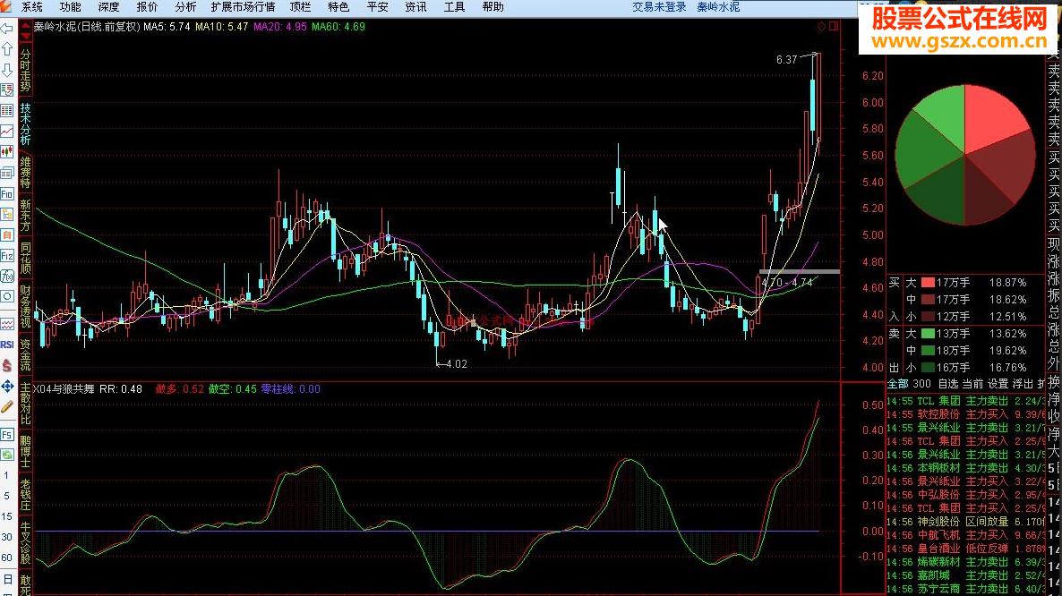
Task: Click the 嘉凯城 主力卖出 alert row
Action: [x=966, y=575]
